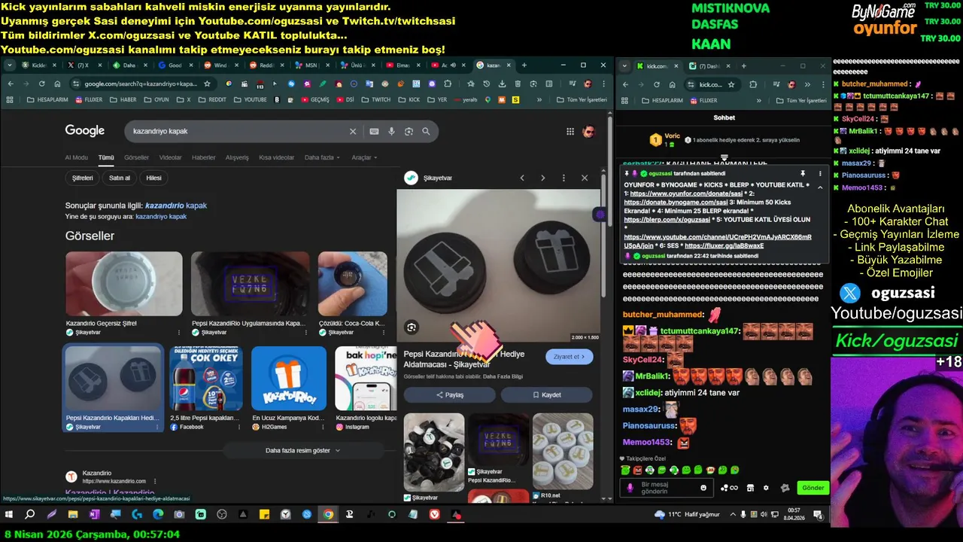Open Google voice search microphone
963x542 pixels.
[391, 131]
